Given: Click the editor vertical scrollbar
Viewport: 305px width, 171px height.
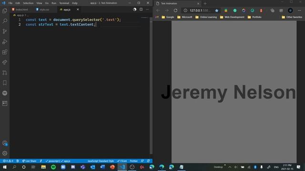Looking at the screenshot, I should (x=151, y=85).
